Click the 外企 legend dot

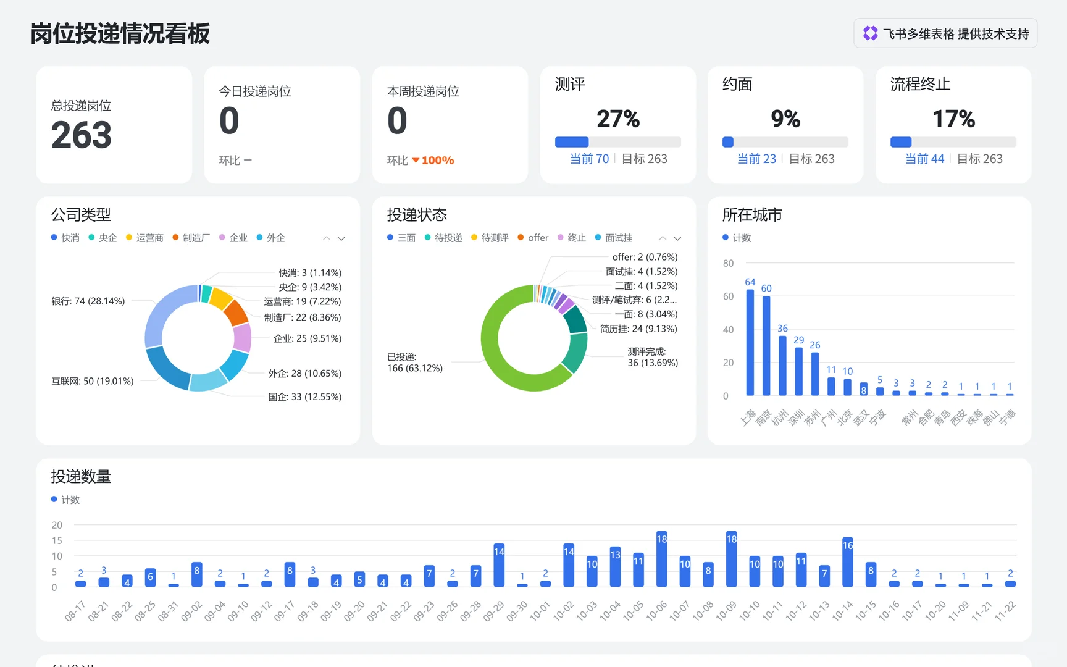[260, 237]
